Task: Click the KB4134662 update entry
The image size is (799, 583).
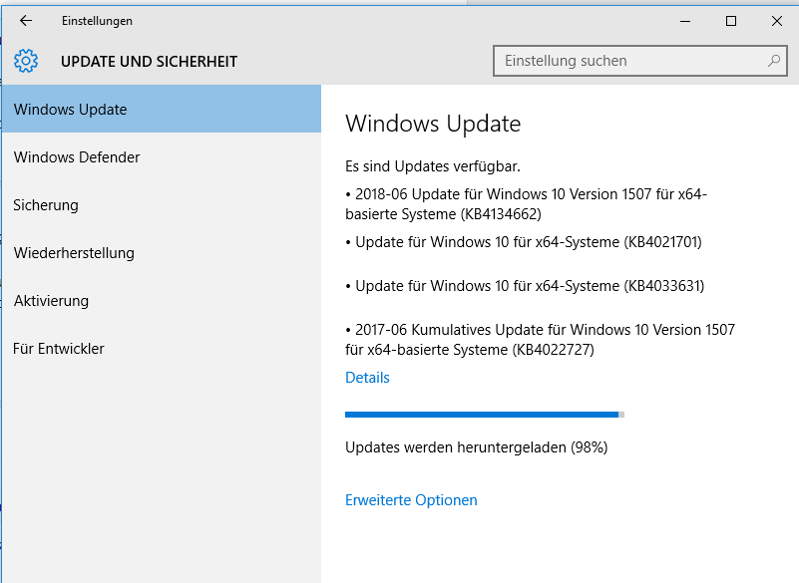Action: 526,203
